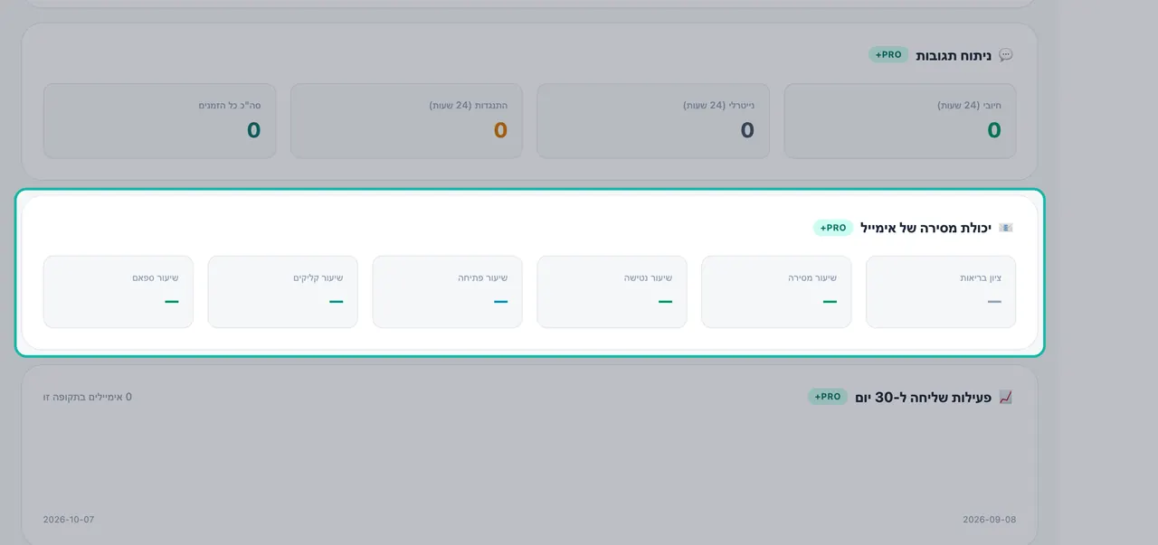Select the PRO+ badge next to פעילות שליחה ל-30 יום

[828, 397]
